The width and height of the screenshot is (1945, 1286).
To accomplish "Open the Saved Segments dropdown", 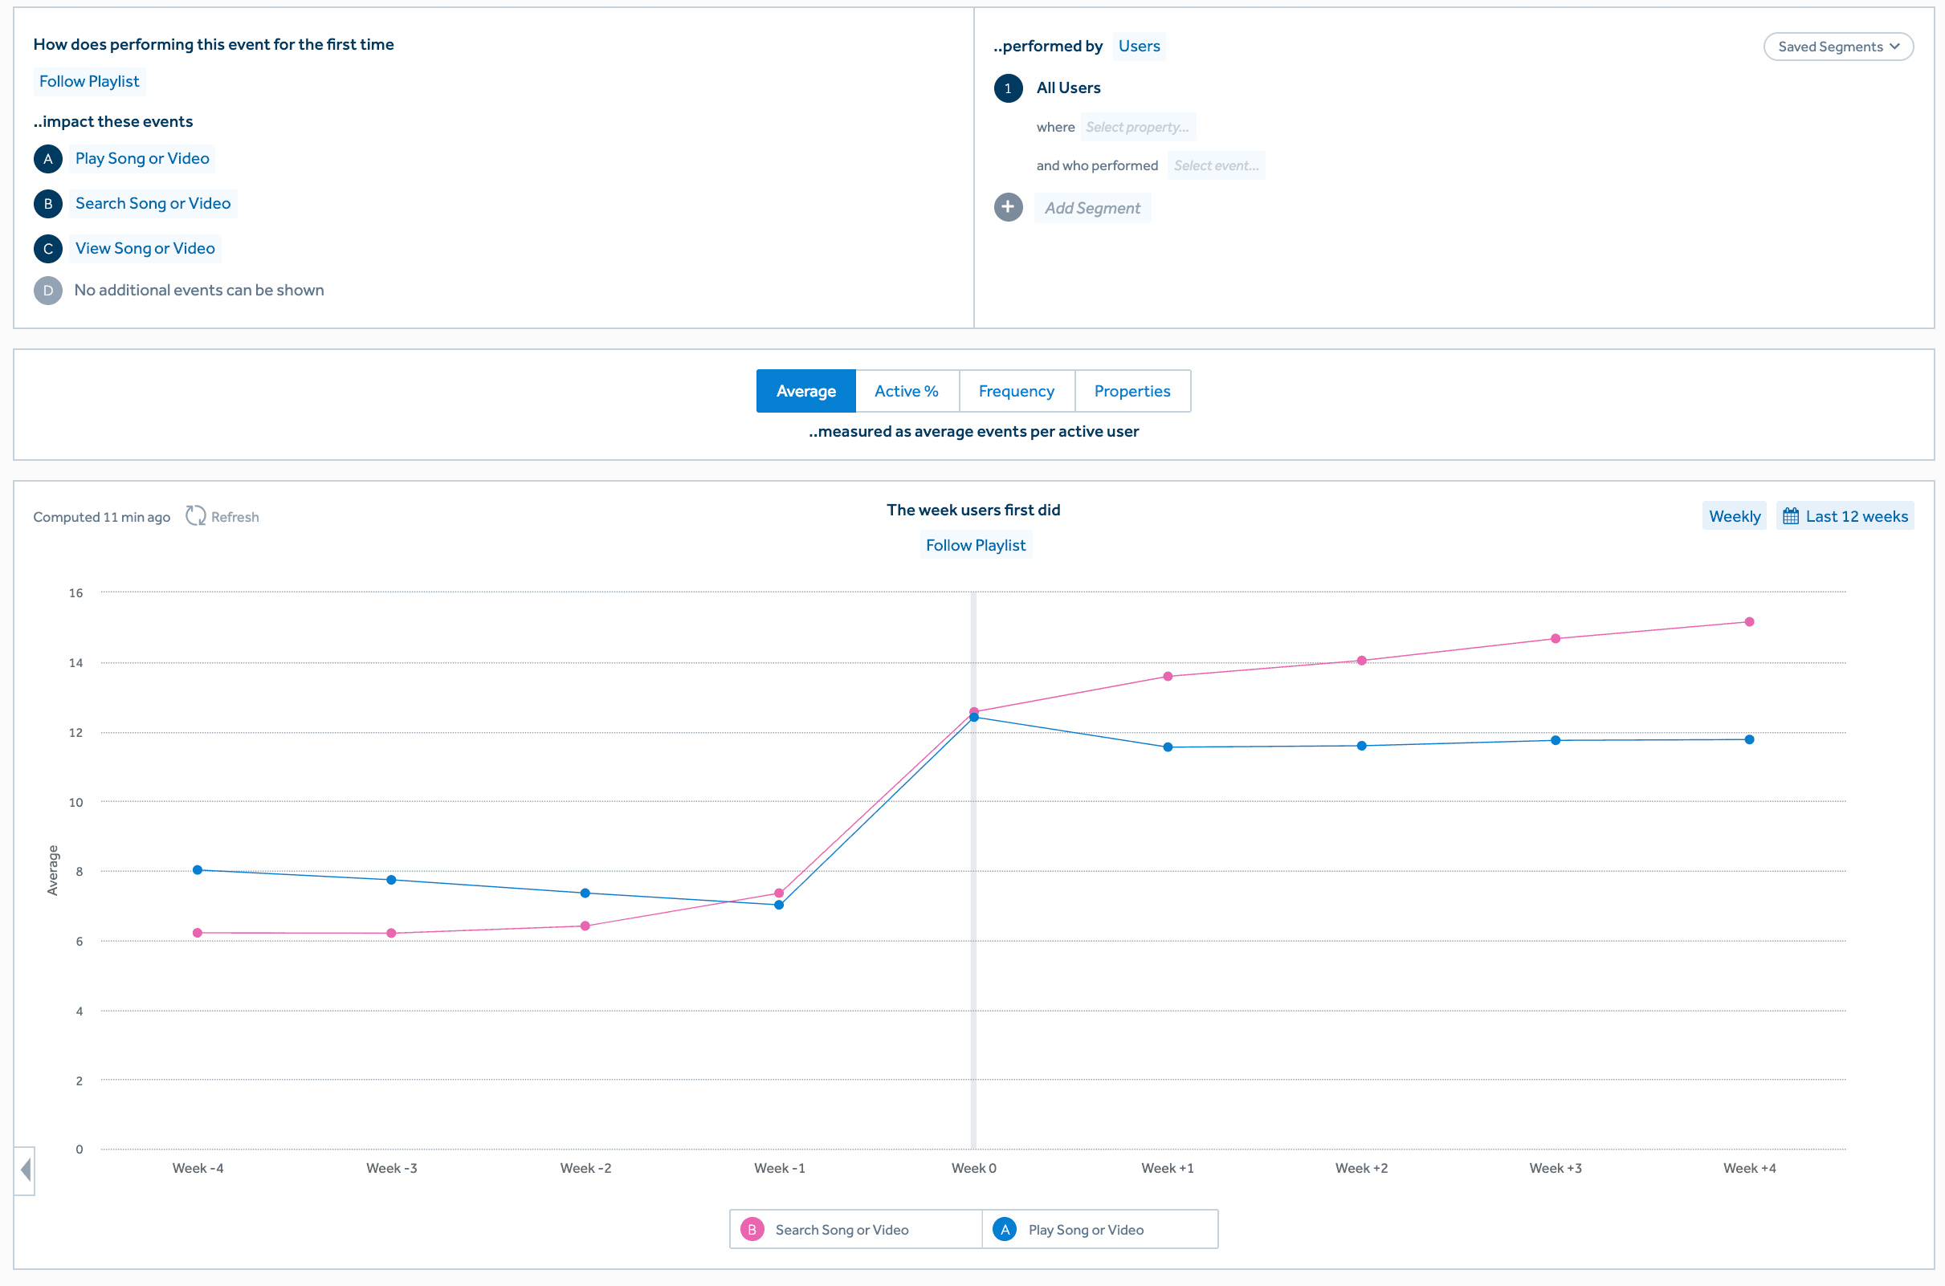I will tap(1837, 47).
